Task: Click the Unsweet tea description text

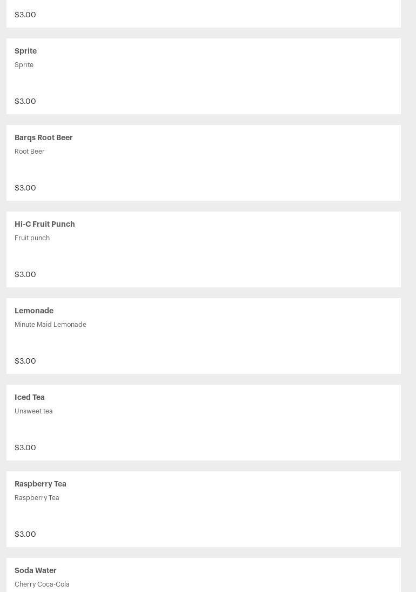Action: point(33,411)
